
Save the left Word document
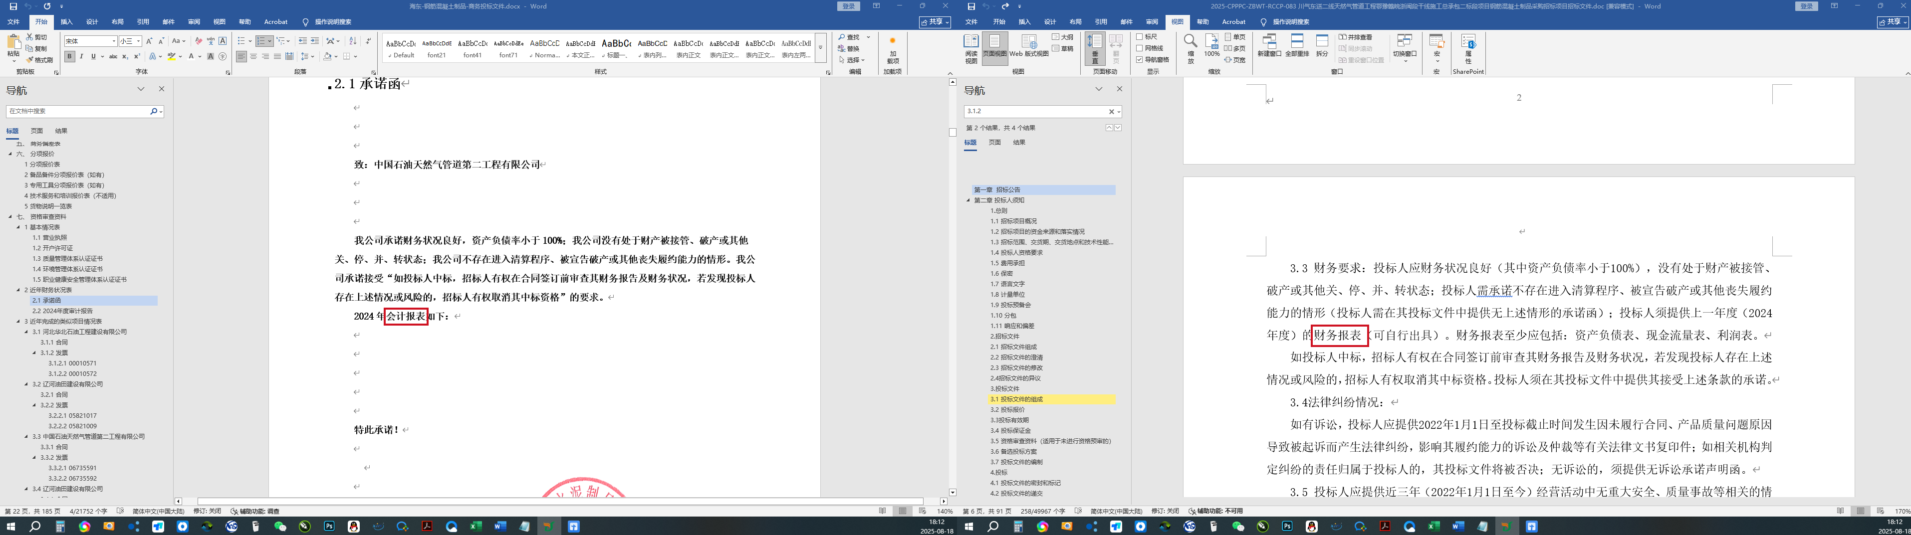pyautogui.click(x=12, y=6)
